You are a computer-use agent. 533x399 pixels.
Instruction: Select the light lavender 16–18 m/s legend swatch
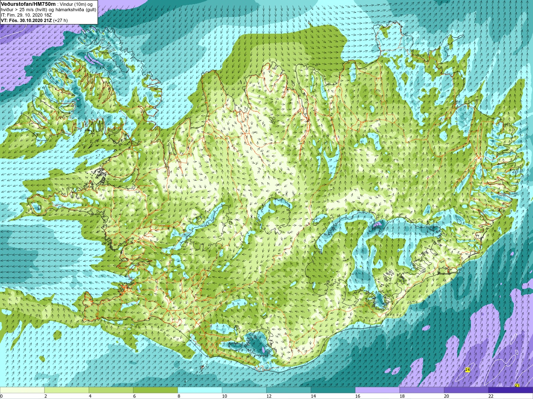point(377,390)
